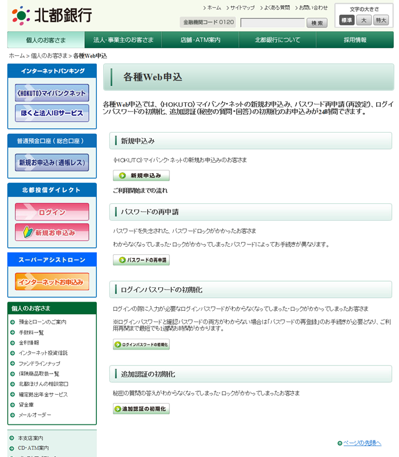The image size is (399, 457).
Task: Open 確定拠出年金サービス in sidebar
Action: 43,395
